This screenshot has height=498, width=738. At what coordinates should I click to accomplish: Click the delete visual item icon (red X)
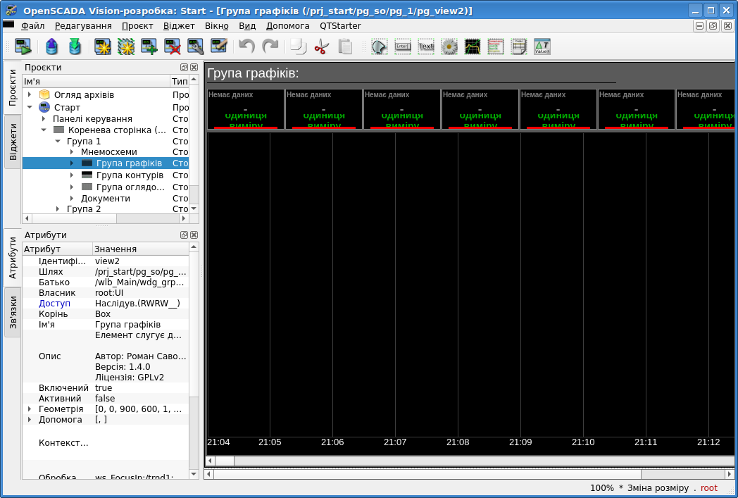tap(173, 47)
